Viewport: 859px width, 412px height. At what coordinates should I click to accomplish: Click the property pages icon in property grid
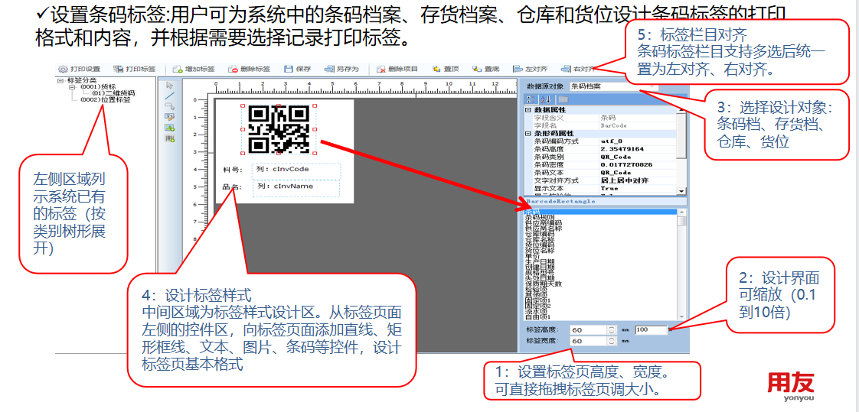tap(563, 99)
